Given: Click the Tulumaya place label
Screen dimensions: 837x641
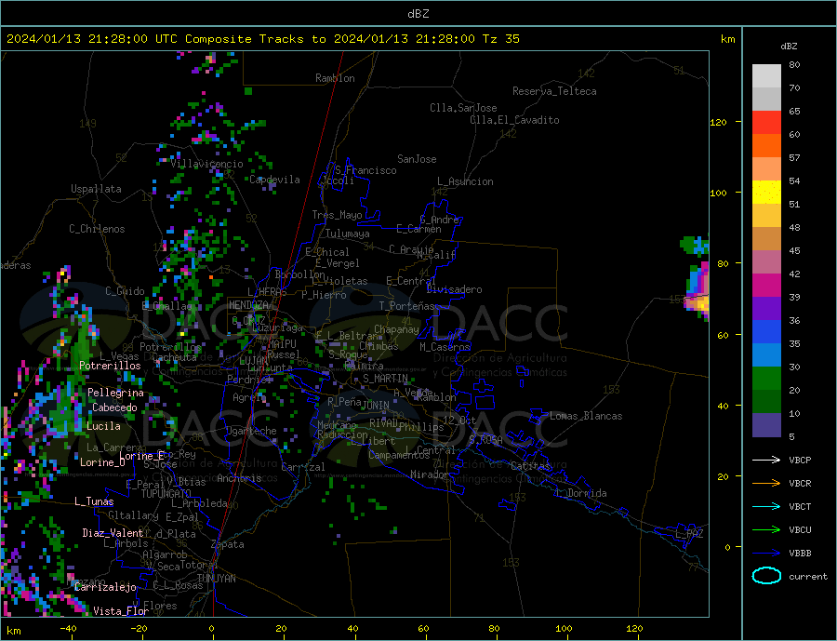Looking at the screenshot, I should [348, 234].
